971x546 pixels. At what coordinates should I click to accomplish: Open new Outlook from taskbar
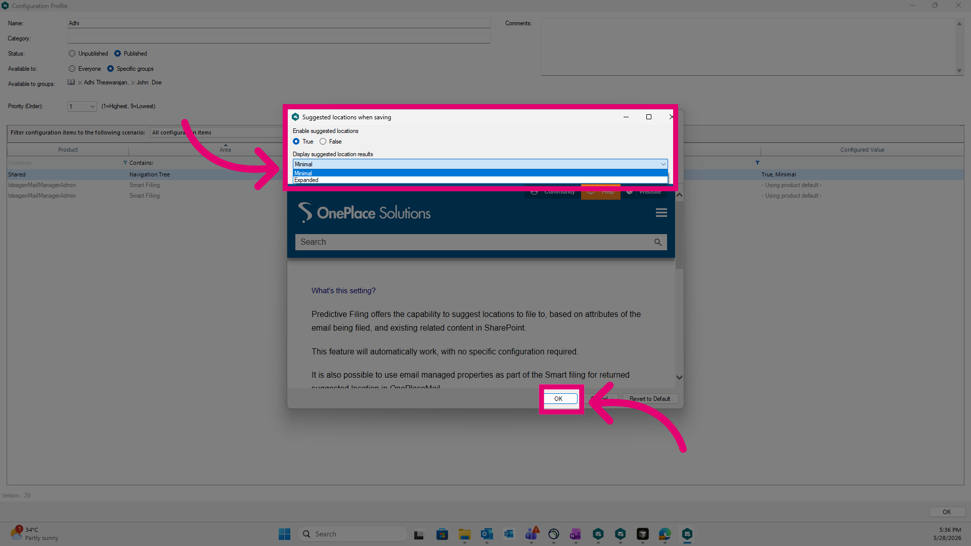[509, 534]
